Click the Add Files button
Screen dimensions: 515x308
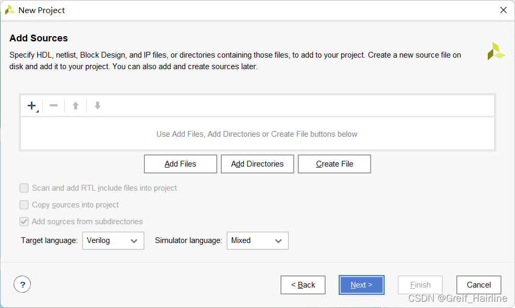point(181,164)
